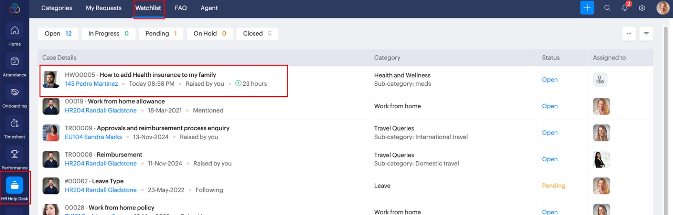Click assignee avatar for Reimbursement case
This screenshot has height=215, width=673.
coord(601,159)
